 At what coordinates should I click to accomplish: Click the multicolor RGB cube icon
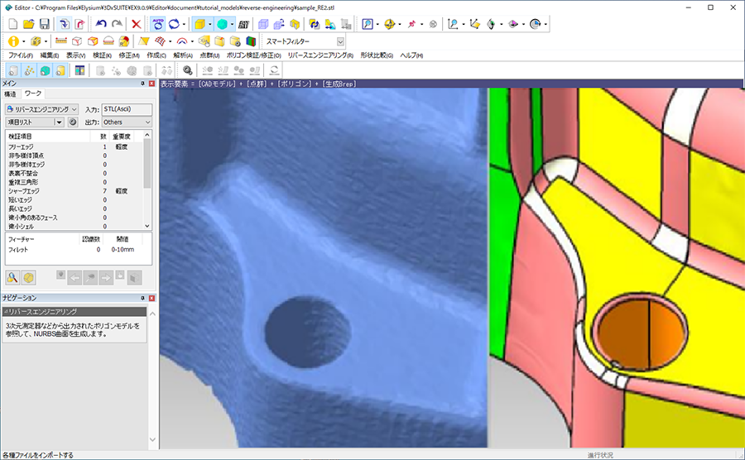[x=251, y=41]
